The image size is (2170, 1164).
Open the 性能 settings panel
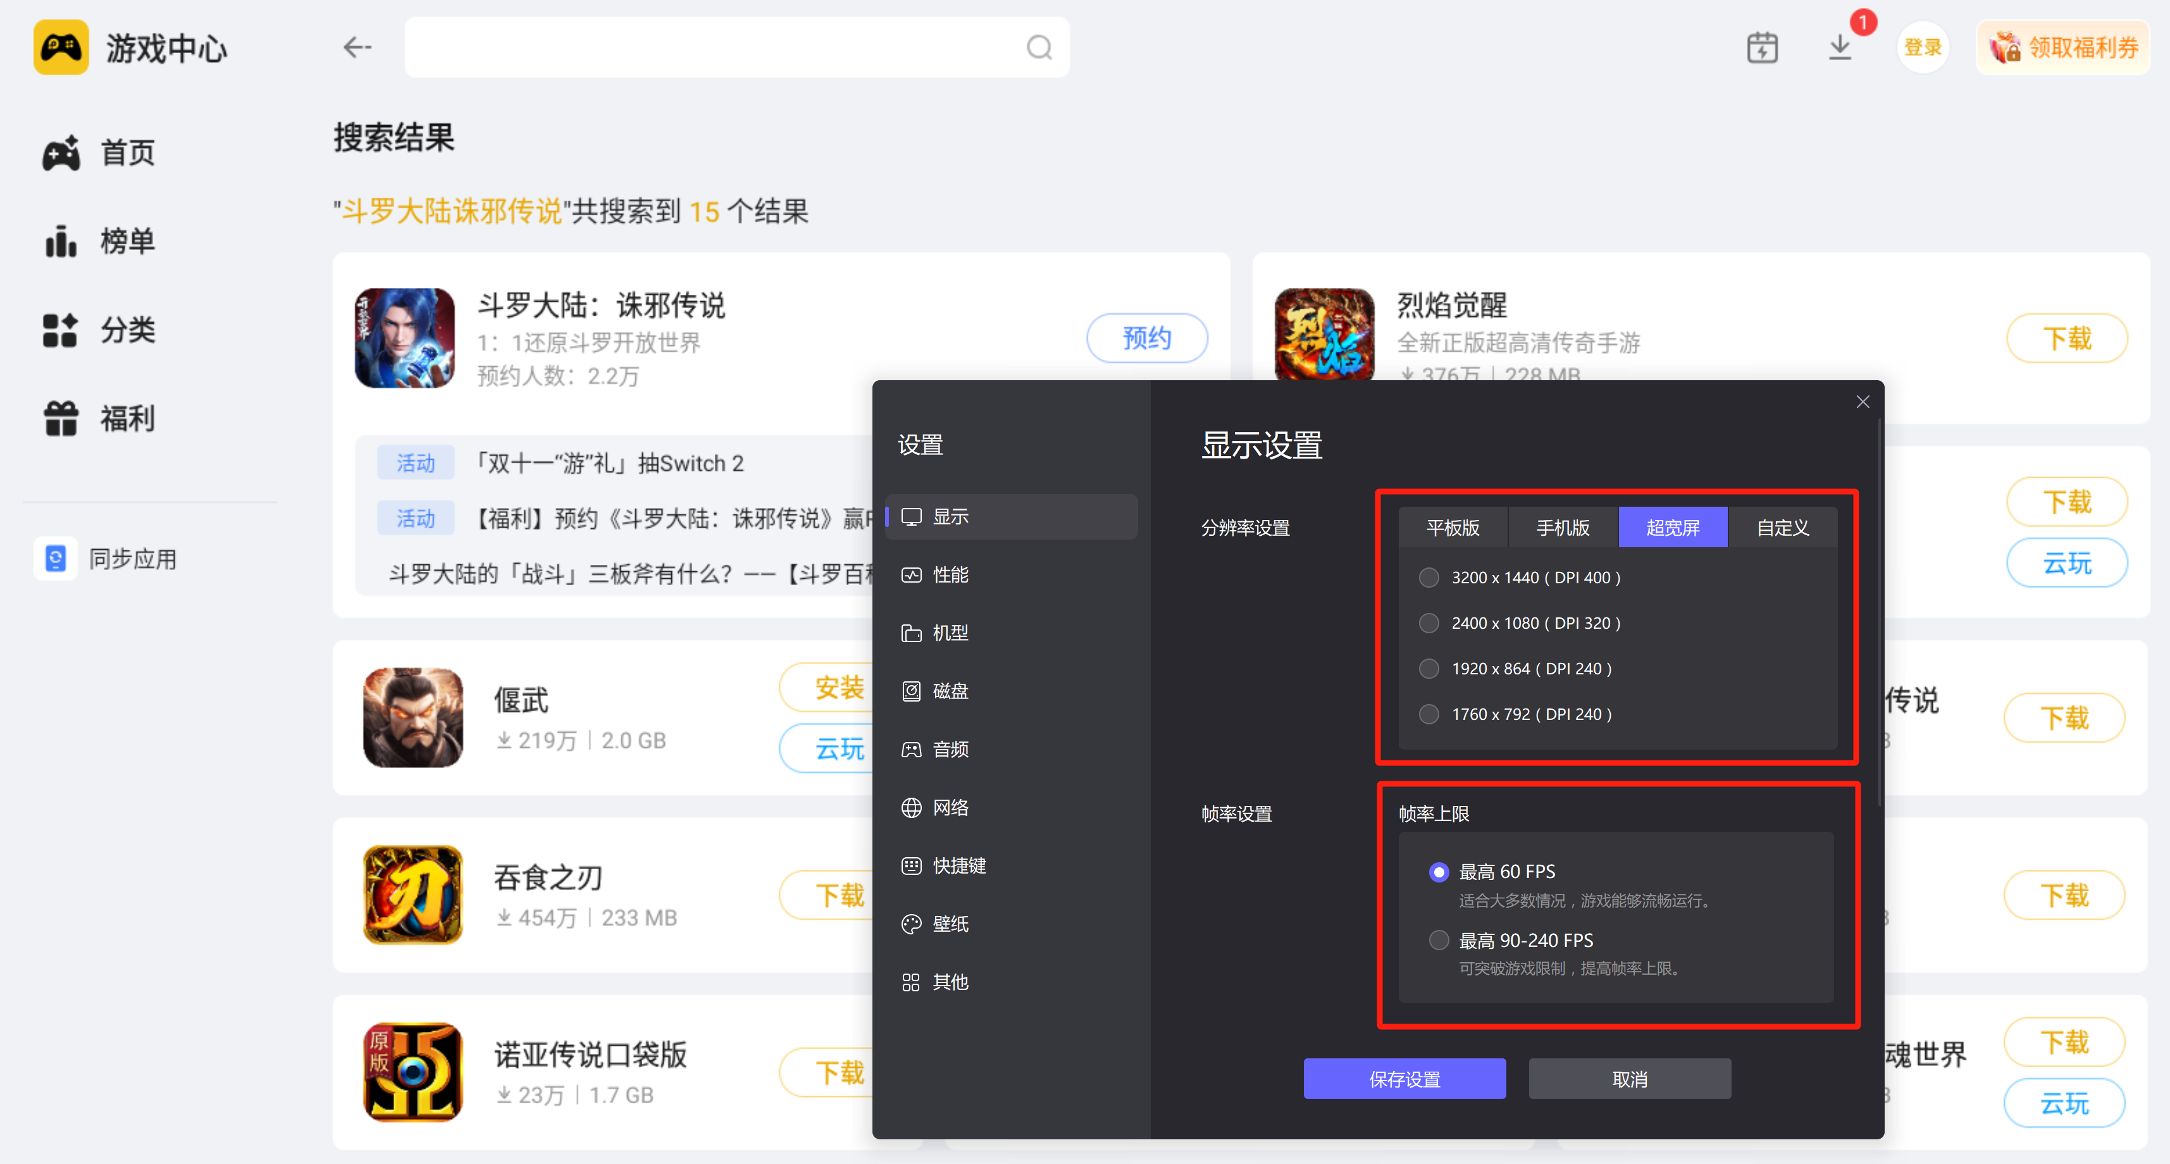click(950, 574)
